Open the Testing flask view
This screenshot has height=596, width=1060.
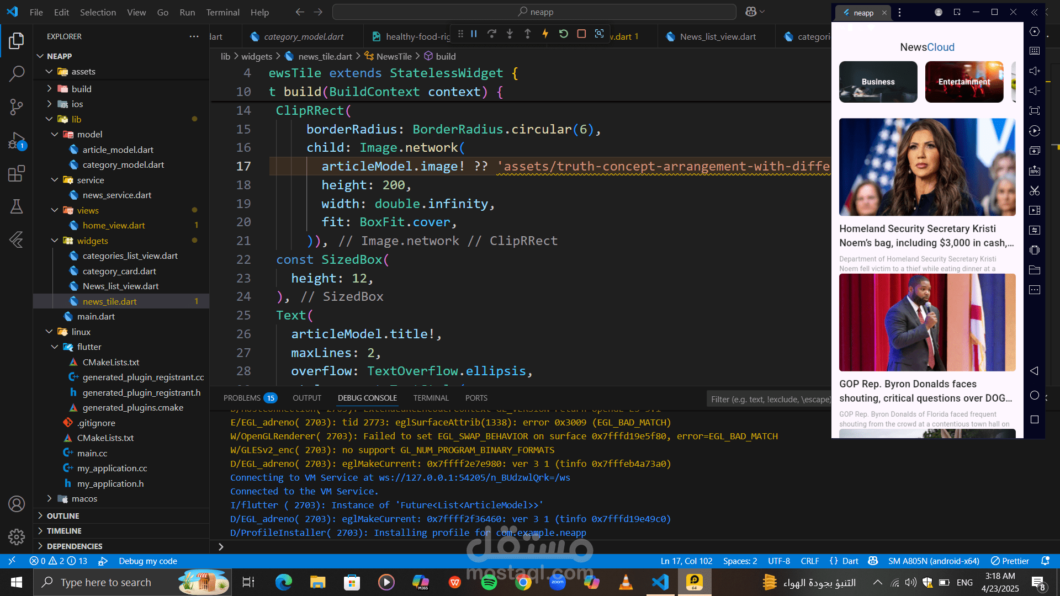(17, 206)
